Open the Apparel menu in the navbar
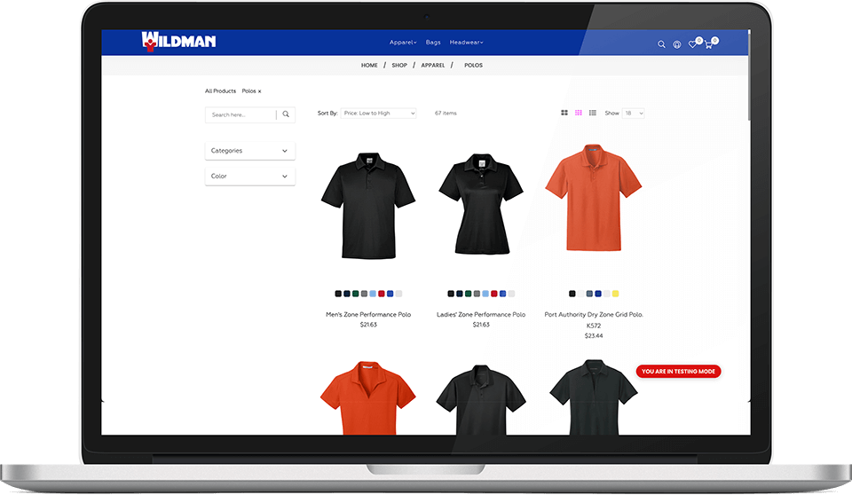This screenshot has width=852, height=495. coord(402,43)
